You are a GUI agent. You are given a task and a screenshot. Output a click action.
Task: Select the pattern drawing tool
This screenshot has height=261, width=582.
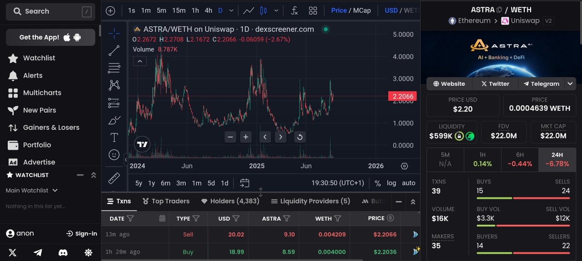tap(114, 85)
